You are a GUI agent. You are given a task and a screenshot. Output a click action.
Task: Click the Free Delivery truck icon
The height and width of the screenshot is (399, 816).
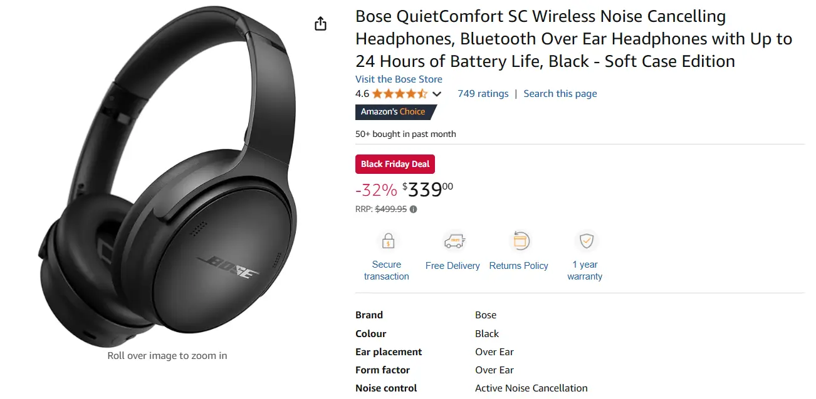tap(453, 241)
